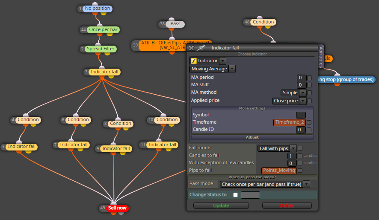Select the Pass block 38
The image size is (379, 220).
175,24
